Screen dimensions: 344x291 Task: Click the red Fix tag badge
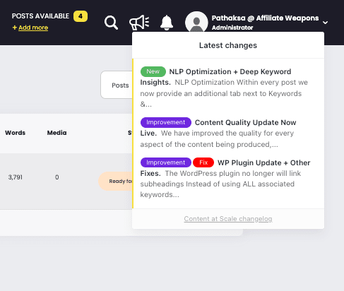pos(203,162)
